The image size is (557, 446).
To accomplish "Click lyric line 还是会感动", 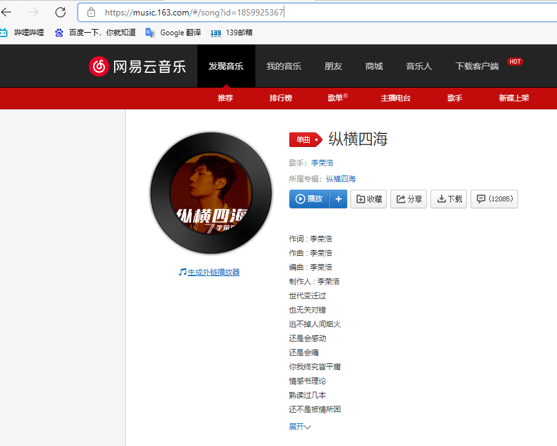I will [307, 339].
